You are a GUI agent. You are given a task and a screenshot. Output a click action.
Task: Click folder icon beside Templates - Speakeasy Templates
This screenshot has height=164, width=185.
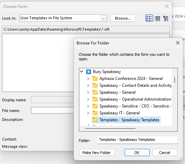[95, 120]
